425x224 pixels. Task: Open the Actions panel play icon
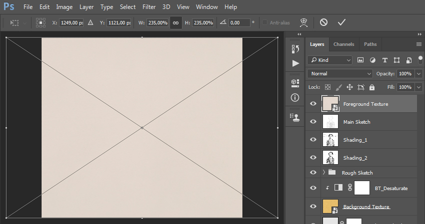[x=295, y=63]
